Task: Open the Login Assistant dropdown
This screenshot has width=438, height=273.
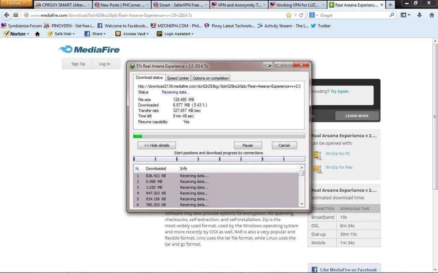Action: coord(175,34)
